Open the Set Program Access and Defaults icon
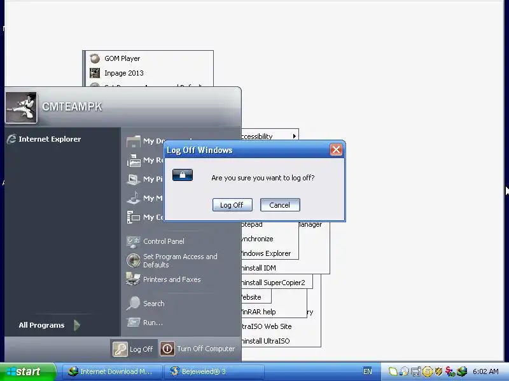 pos(133,260)
